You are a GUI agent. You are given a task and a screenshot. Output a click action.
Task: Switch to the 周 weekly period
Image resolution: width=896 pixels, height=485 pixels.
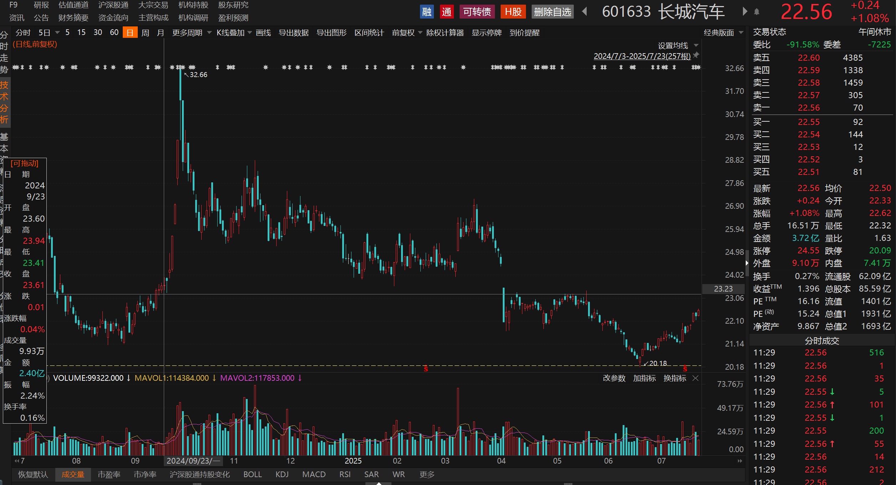(x=145, y=32)
